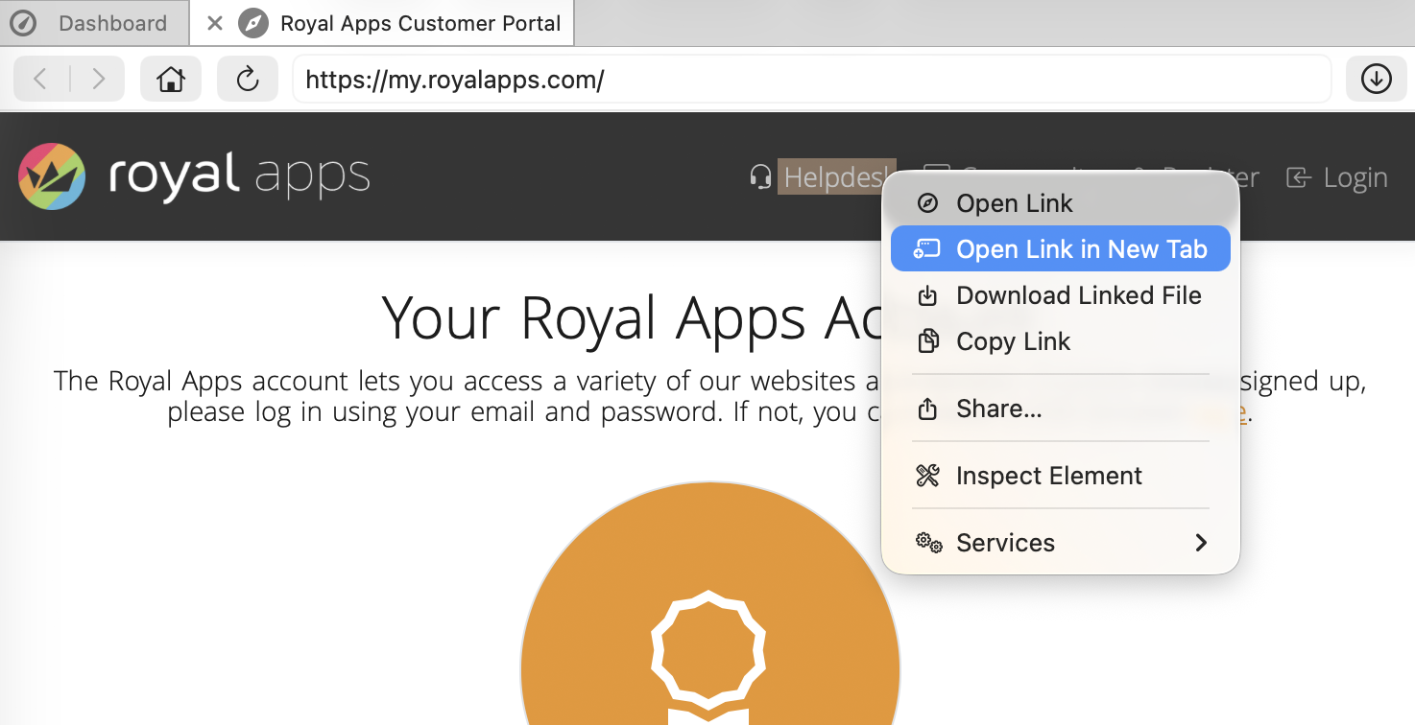Click the Login arrow icon

[1298, 177]
